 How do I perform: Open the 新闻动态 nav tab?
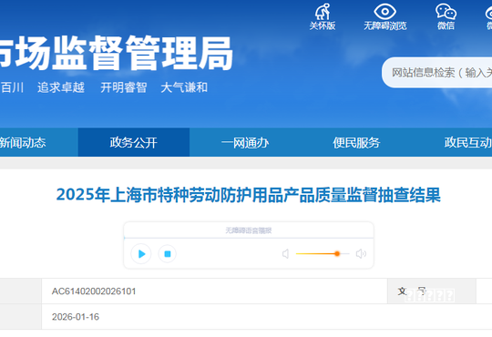23,142
